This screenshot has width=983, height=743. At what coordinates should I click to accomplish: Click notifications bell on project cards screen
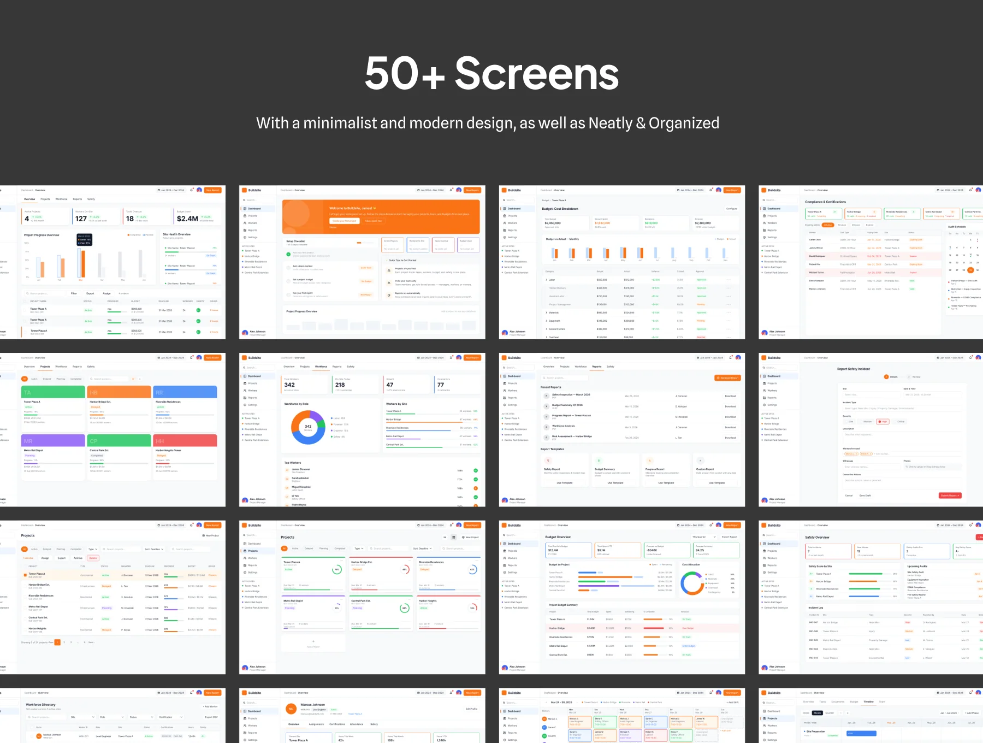tap(191, 358)
